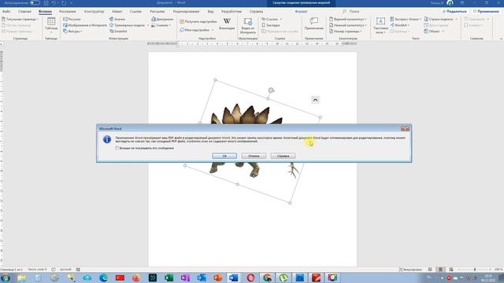This screenshot has width=504, height=283.
Task: Click the Redo icon in the title bar
Action: coord(64,3)
